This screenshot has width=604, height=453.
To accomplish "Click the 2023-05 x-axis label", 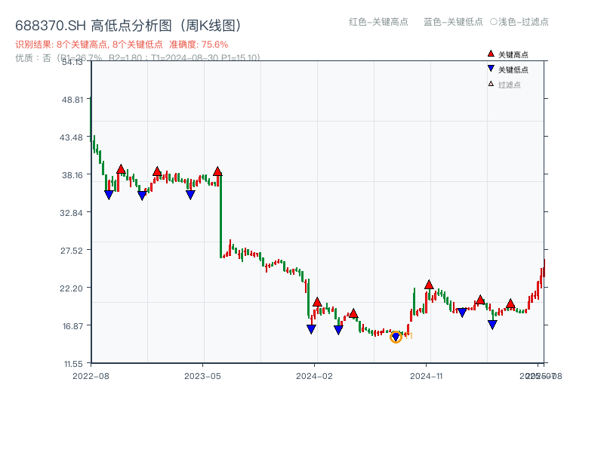I will [202, 375].
